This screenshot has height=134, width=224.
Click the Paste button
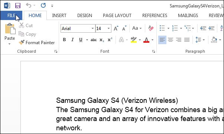(x=10, y=34)
